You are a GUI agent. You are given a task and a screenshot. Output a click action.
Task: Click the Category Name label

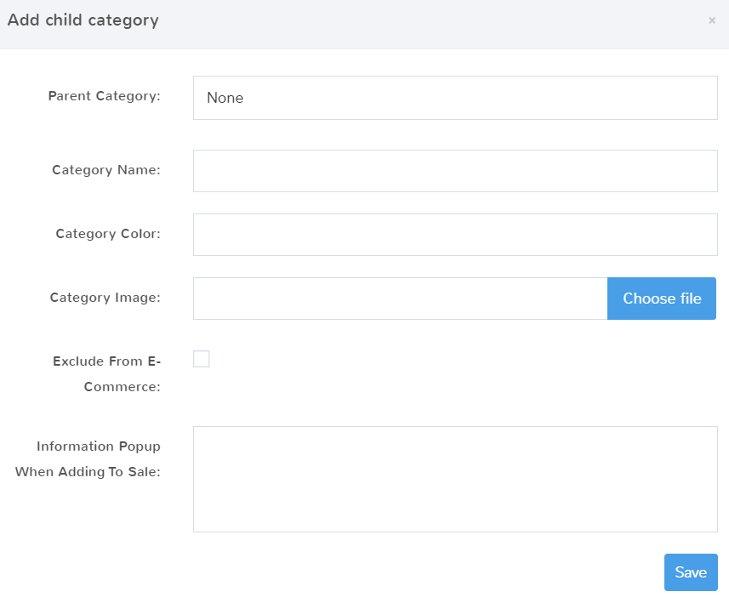[105, 170]
